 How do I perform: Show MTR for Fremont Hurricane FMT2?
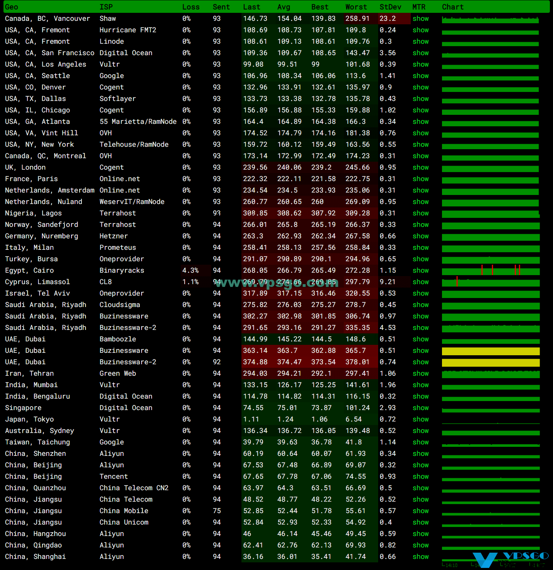[x=420, y=30]
